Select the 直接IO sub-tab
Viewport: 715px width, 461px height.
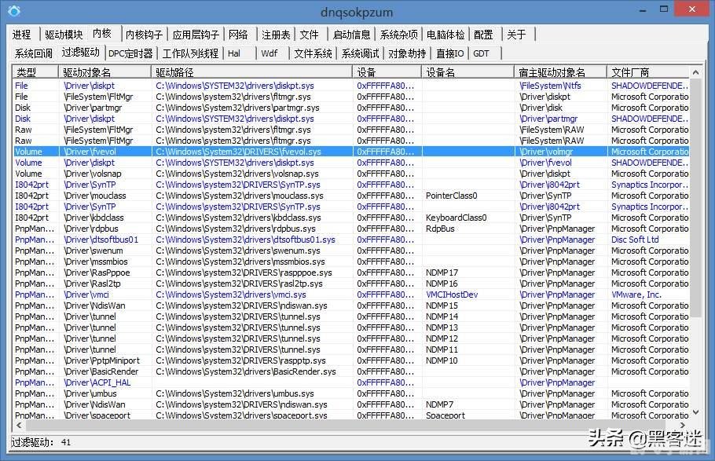click(x=449, y=53)
